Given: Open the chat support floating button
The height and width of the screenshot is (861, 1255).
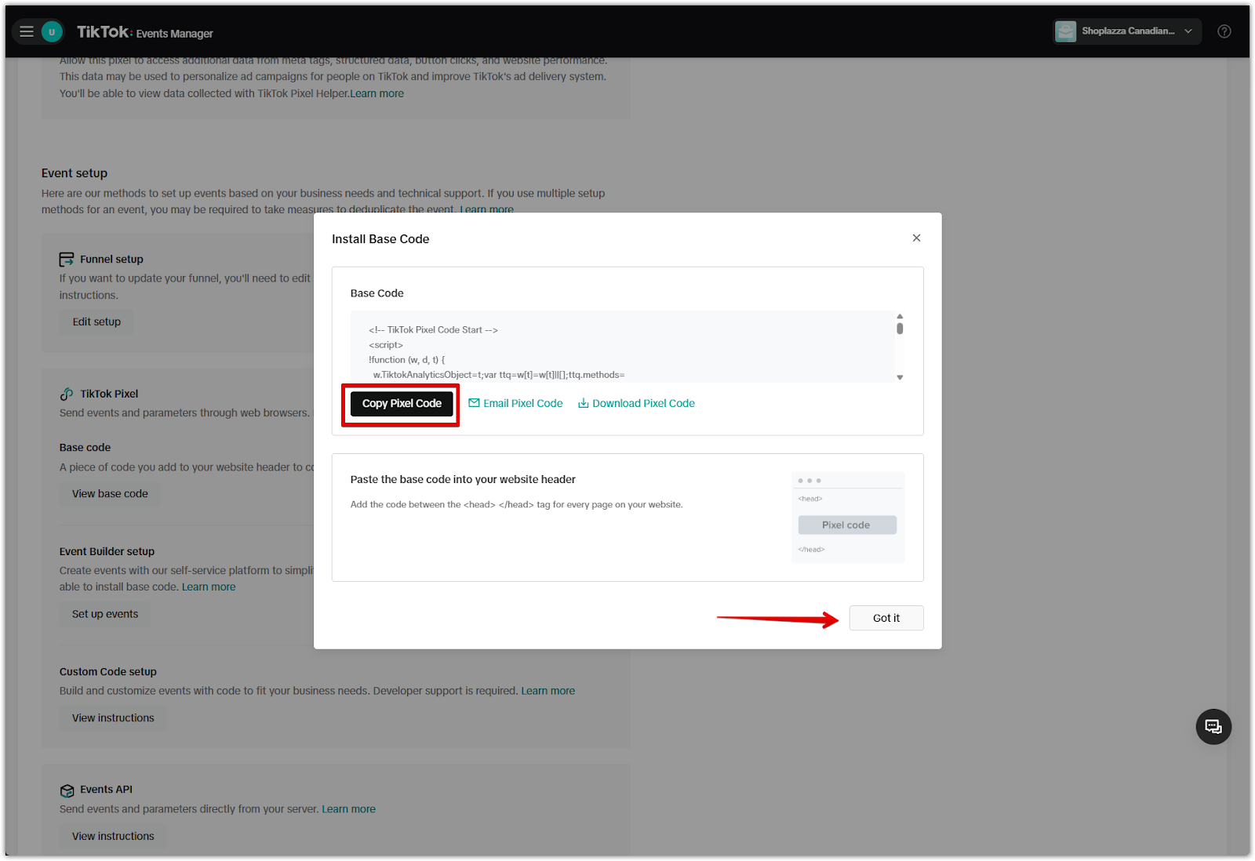Looking at the screenshot, I should point(1213,727).
